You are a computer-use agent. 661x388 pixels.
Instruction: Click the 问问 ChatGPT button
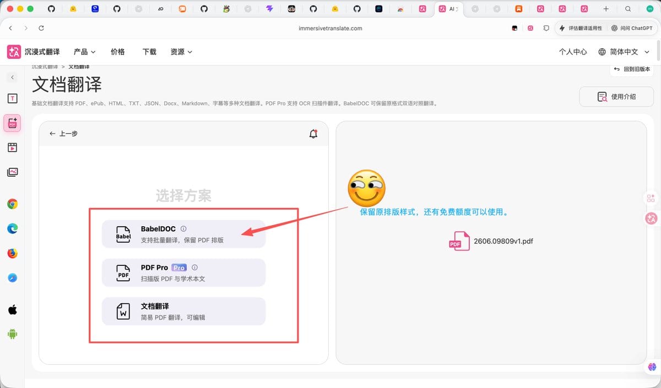click(631, 28)
